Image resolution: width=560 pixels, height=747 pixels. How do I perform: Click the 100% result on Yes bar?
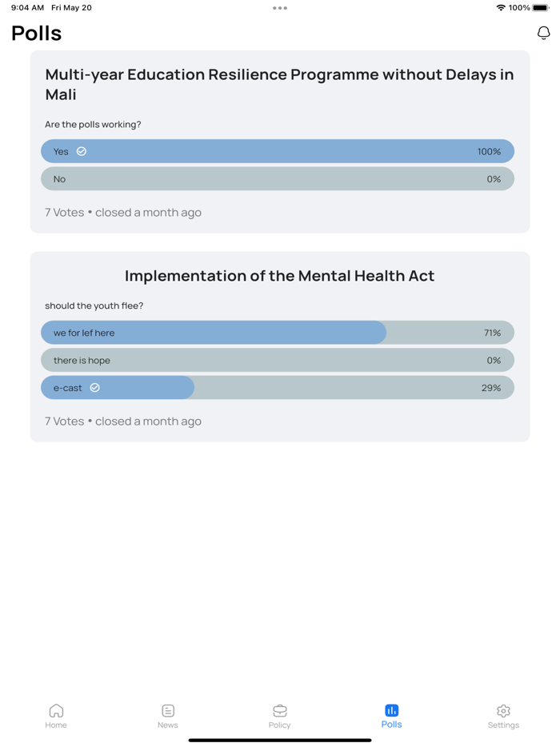(489, 152)
